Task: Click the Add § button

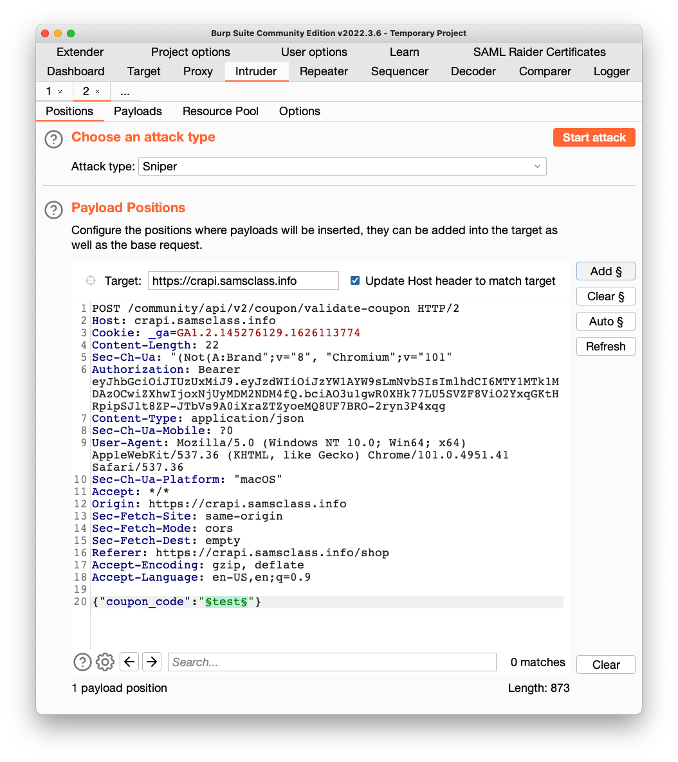Action: point(605,271)
